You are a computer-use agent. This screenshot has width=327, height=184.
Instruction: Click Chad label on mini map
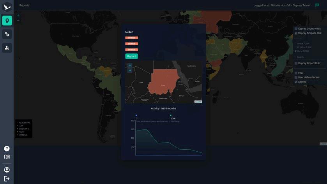(x=141, y=82)
